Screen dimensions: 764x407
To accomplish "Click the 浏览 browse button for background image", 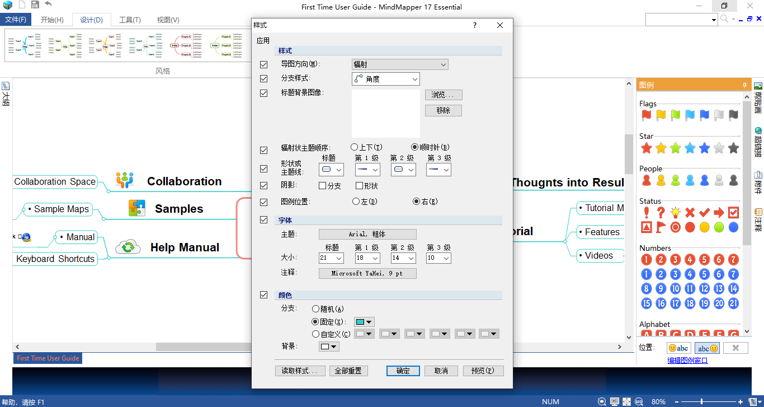I will coord(444,94).
